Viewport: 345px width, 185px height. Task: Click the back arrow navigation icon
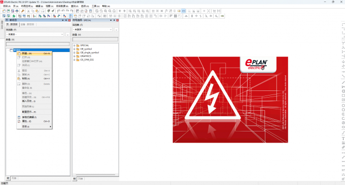tap(120, 11)
